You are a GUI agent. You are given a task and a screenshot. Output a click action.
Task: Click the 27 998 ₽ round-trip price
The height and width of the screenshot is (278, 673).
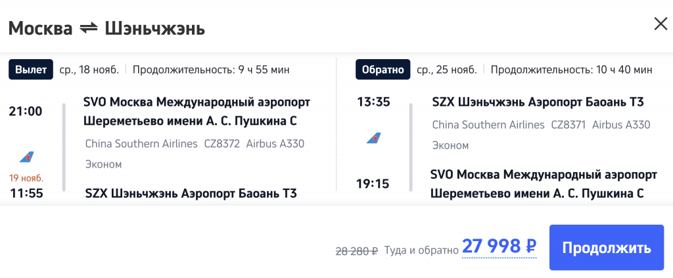[499, 246]
